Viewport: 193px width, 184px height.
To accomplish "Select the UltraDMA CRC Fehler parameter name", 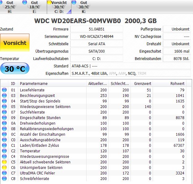I will 38,173.
